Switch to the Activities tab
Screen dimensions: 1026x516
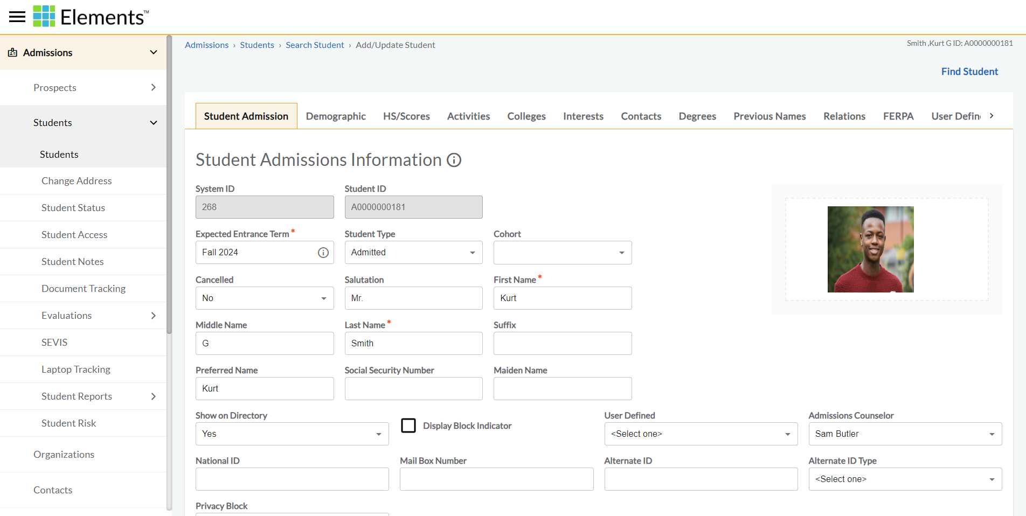point(468,116)
